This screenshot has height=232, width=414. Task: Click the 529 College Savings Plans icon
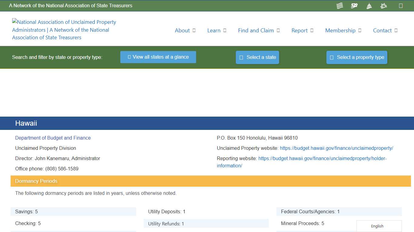coord(354,5)
